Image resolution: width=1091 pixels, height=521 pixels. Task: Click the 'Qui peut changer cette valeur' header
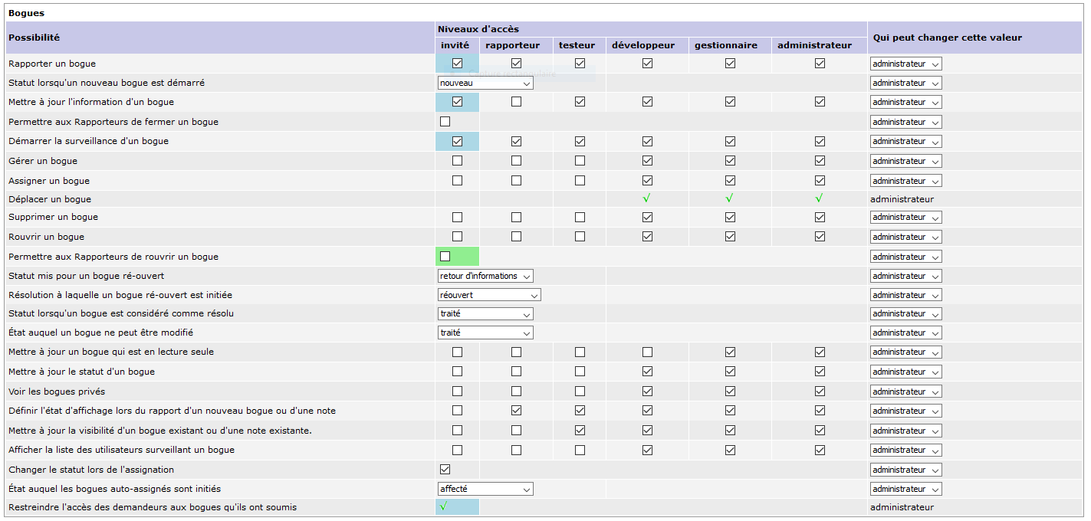pyautogui.click(x=947, y=38)
